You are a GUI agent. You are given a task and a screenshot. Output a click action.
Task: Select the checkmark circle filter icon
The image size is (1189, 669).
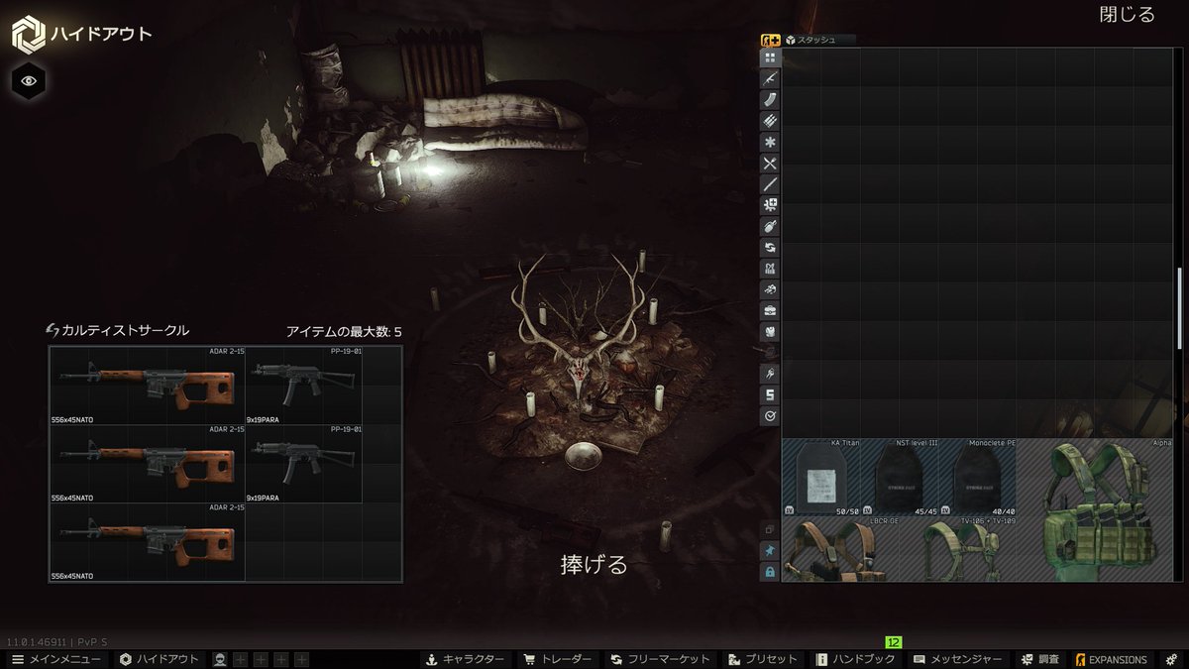770,415
